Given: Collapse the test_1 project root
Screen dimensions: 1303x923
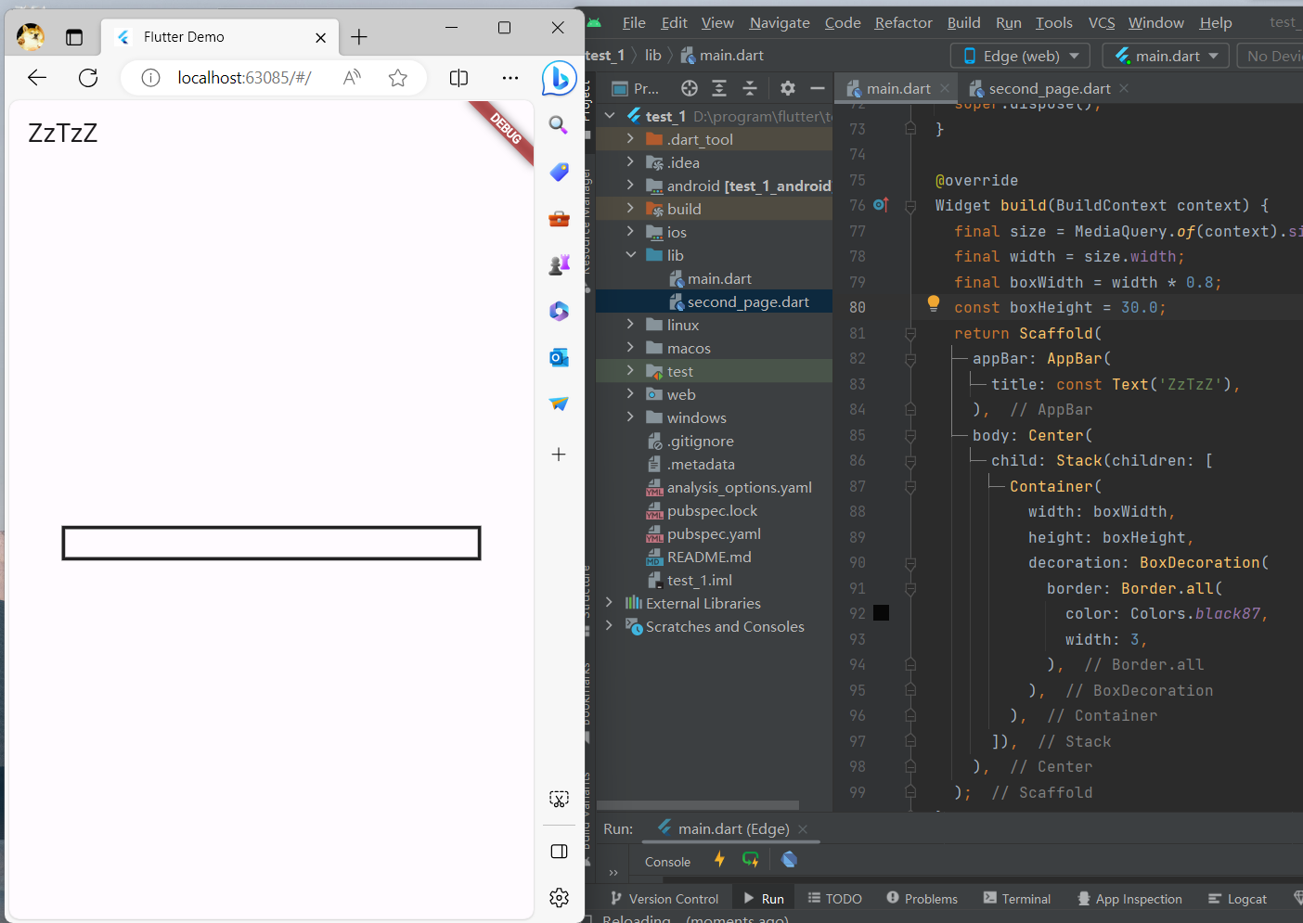Looking at the screenshot, I should tap(610, 116).
